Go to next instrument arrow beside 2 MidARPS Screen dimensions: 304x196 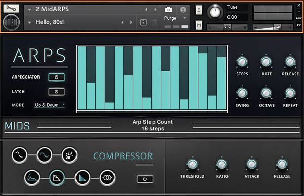point(155,9)
